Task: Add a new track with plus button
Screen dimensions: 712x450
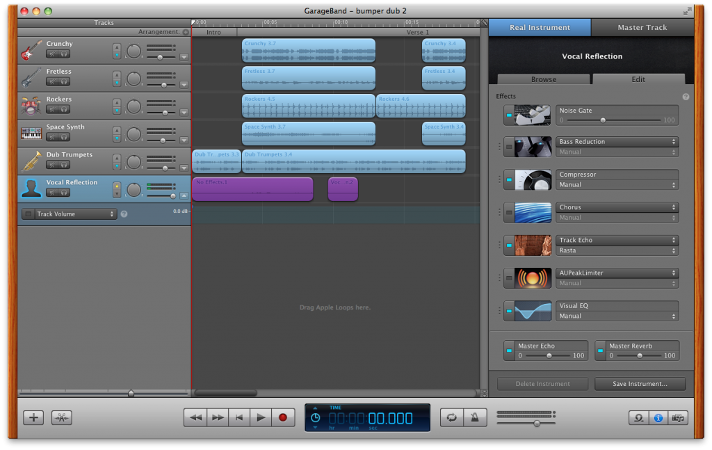Action: tap(33, 417)
